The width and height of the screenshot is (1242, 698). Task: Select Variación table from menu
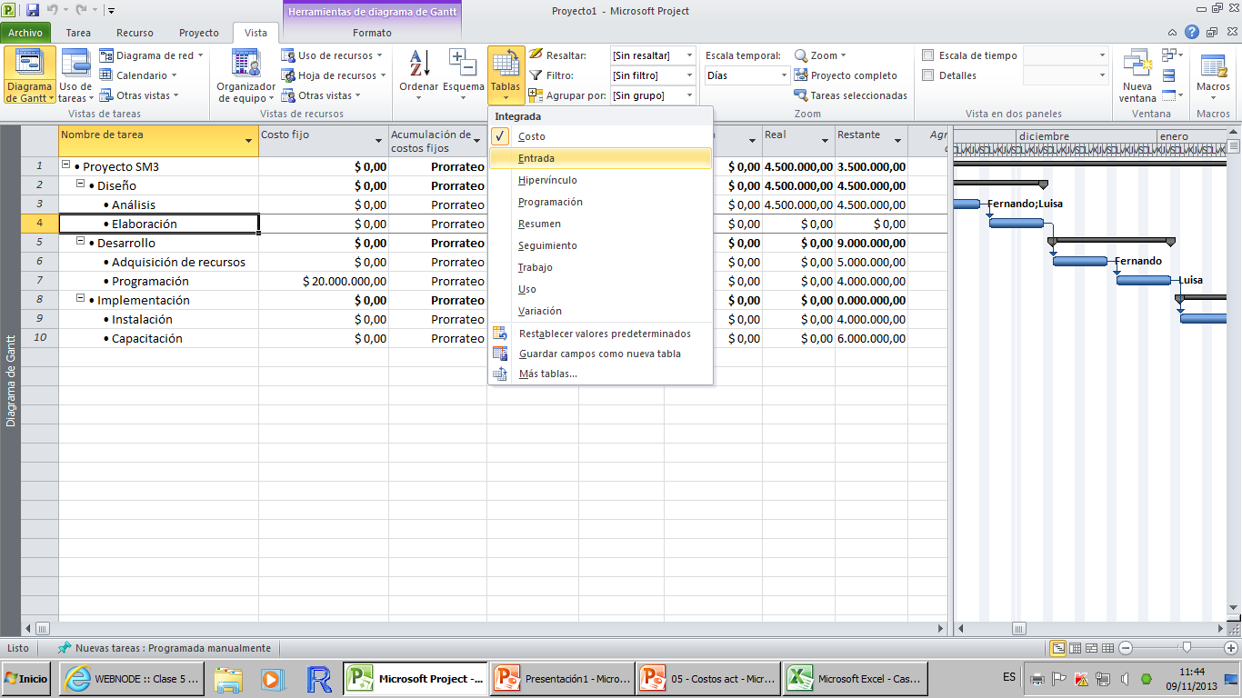600,311
